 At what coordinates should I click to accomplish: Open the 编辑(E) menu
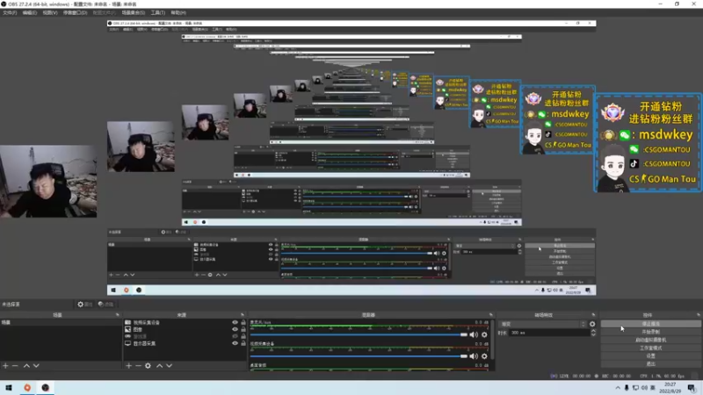tap(30, 12)
